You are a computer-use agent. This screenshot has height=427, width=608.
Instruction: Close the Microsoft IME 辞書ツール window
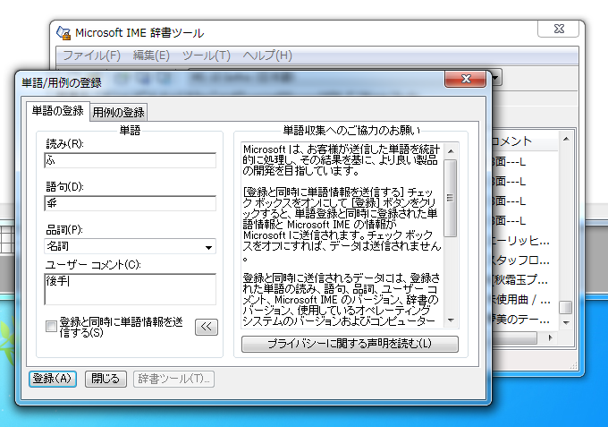[x=558, y=29]
